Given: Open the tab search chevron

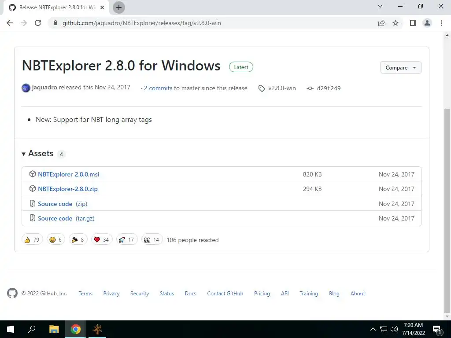Looking at the screenshot, I should 380,6.
